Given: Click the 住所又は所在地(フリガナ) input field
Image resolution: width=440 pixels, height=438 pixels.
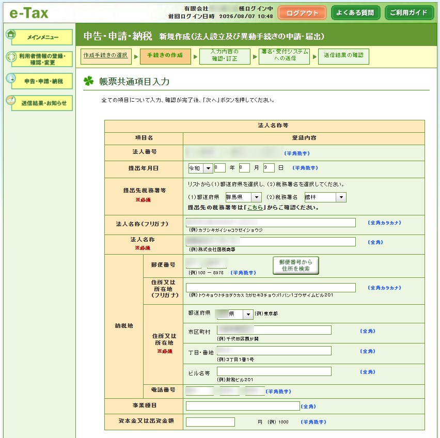Looking at the screenshot, I should 271,288.
